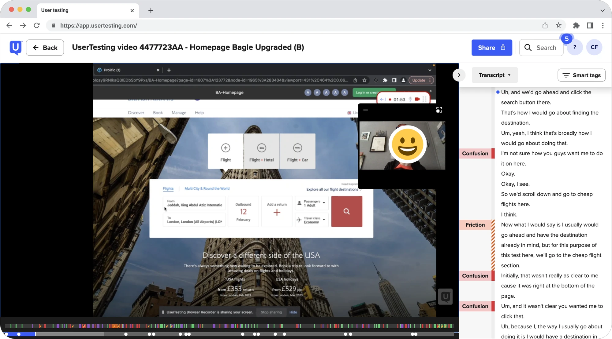Click the video progress playhead
612x339 pixels.
tap(35, 334)
